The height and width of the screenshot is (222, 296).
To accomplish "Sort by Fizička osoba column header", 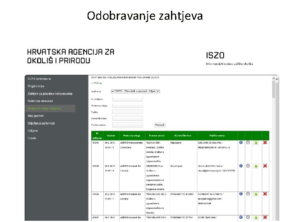I will (x=217, y=136).
